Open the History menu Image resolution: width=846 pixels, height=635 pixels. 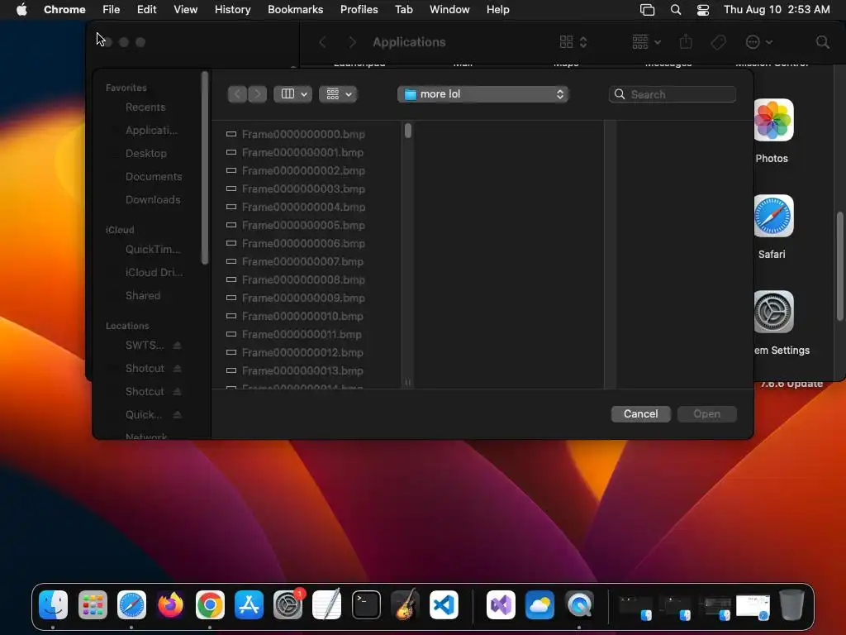232,10
